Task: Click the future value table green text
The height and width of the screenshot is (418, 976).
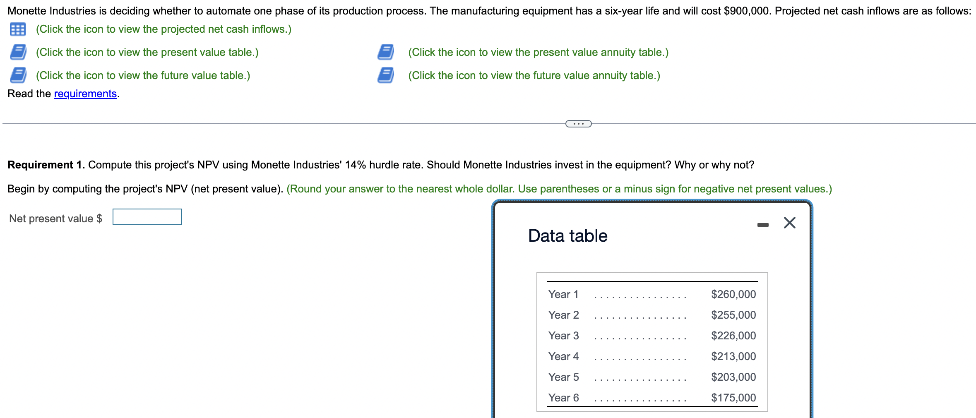Action: click(142, 75)
